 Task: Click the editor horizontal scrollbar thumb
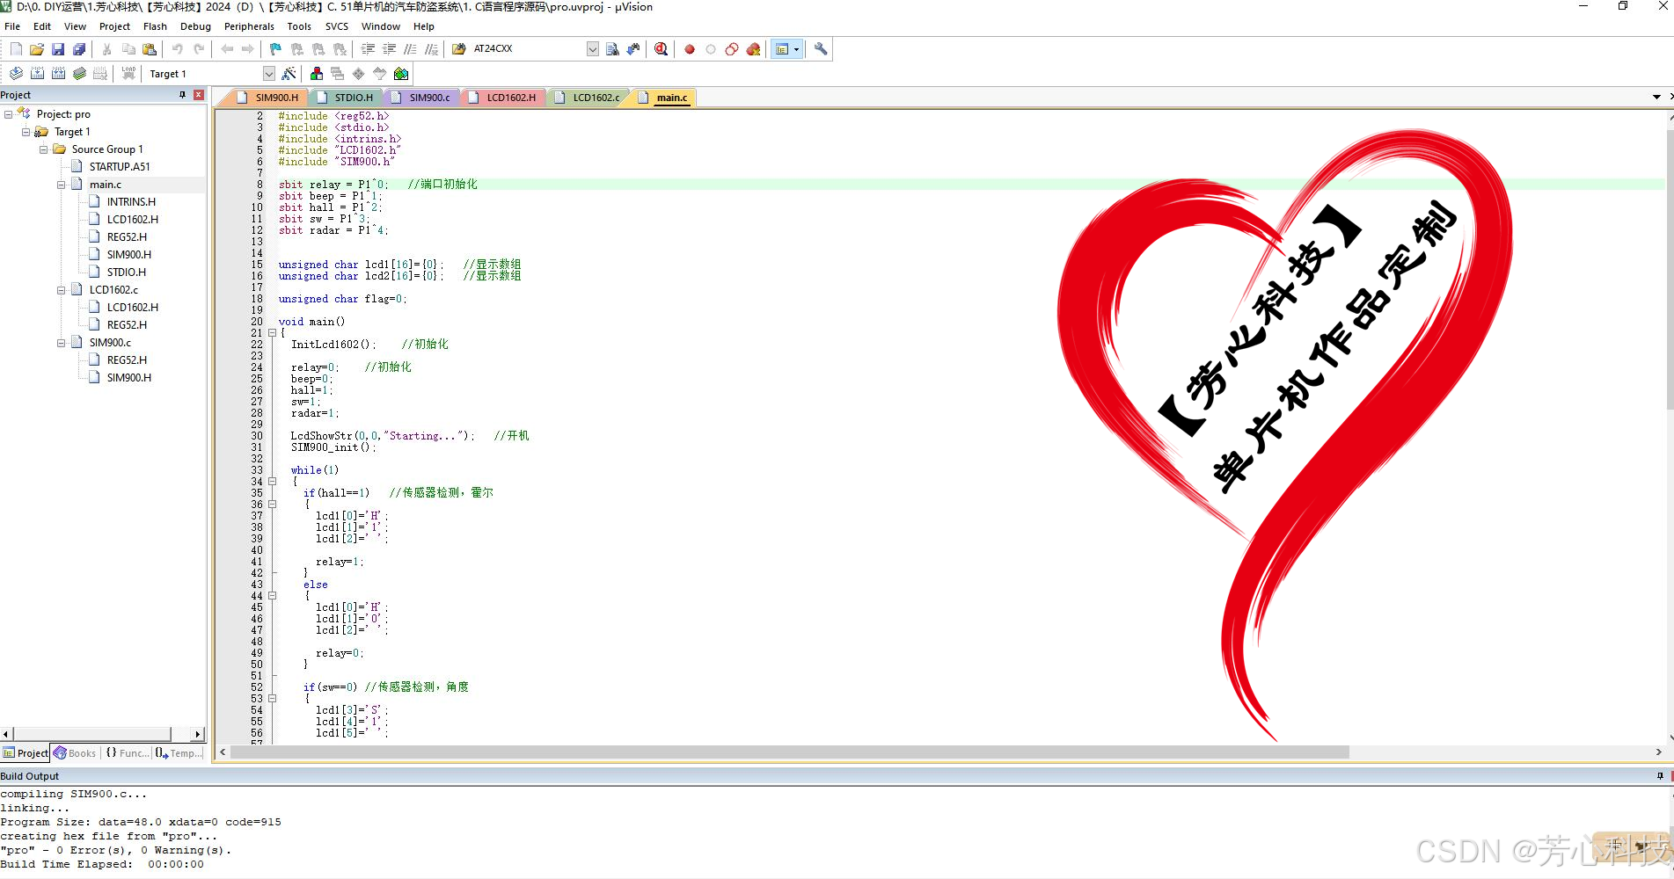(x=789, y=752)
